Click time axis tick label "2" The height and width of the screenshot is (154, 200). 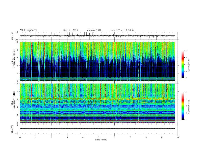pos(52,137)
